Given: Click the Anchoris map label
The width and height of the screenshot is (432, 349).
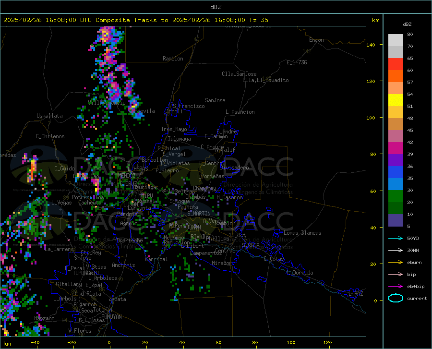Looking at the screenshot, I should (123, 265).
